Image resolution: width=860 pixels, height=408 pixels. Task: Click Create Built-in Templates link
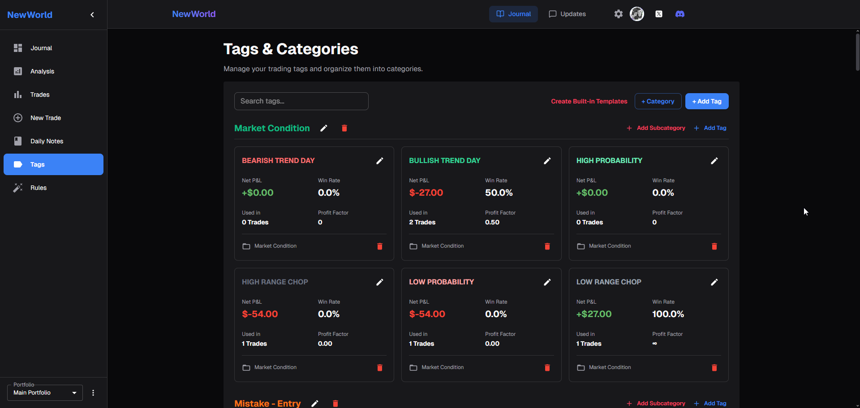589,101
